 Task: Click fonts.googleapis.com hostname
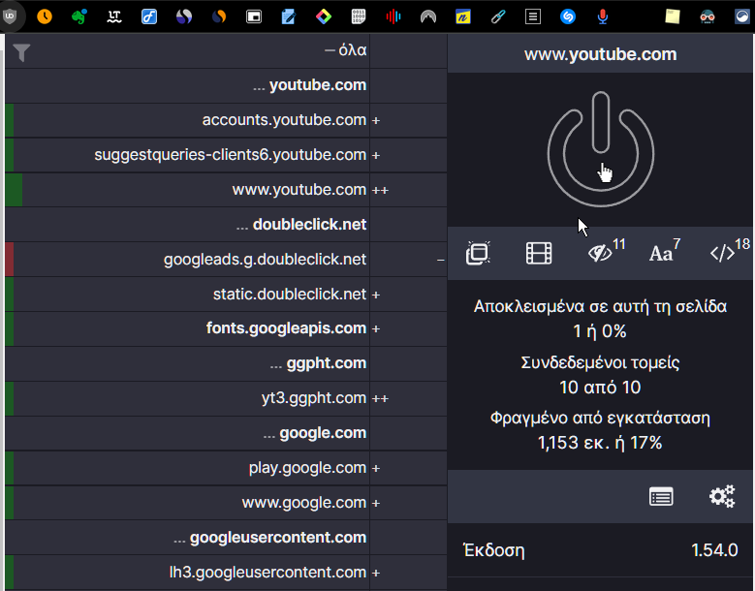tap(286, 328)
